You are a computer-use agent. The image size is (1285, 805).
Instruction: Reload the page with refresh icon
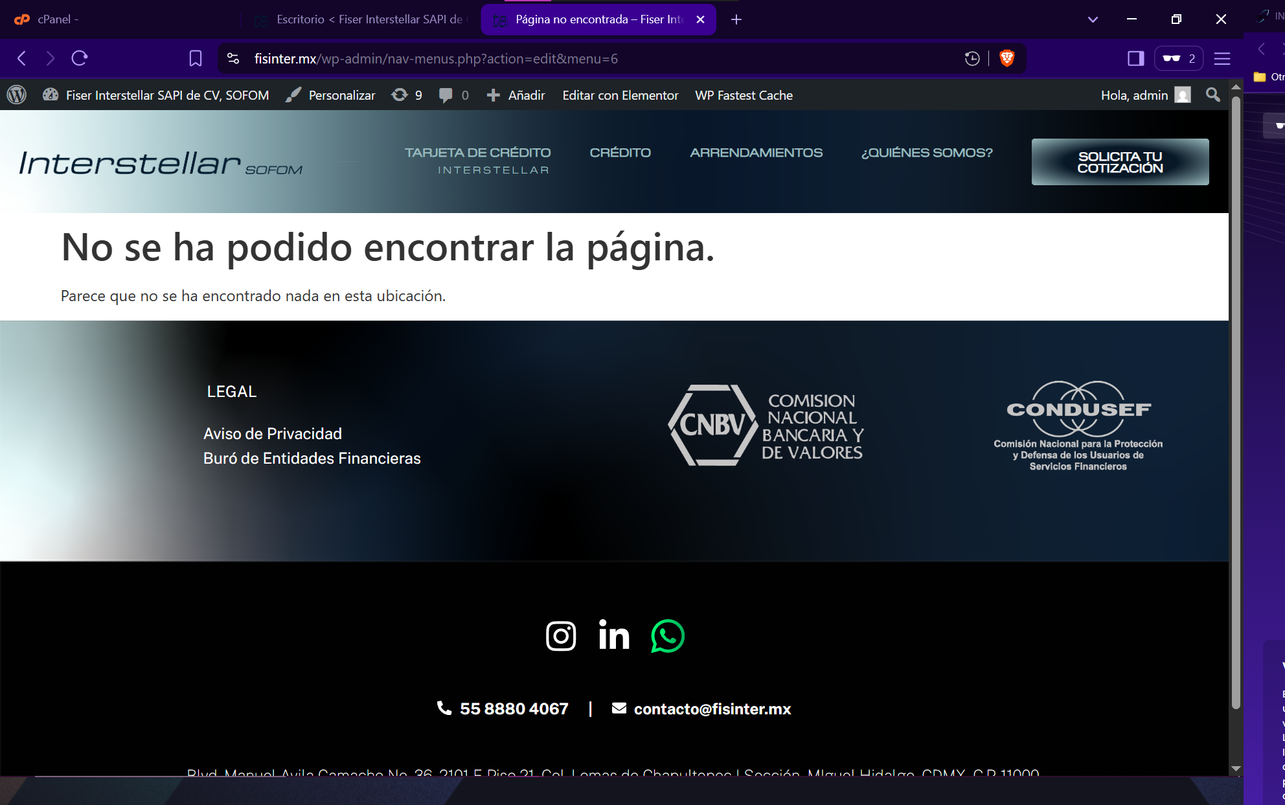click(x=80, y=58)
